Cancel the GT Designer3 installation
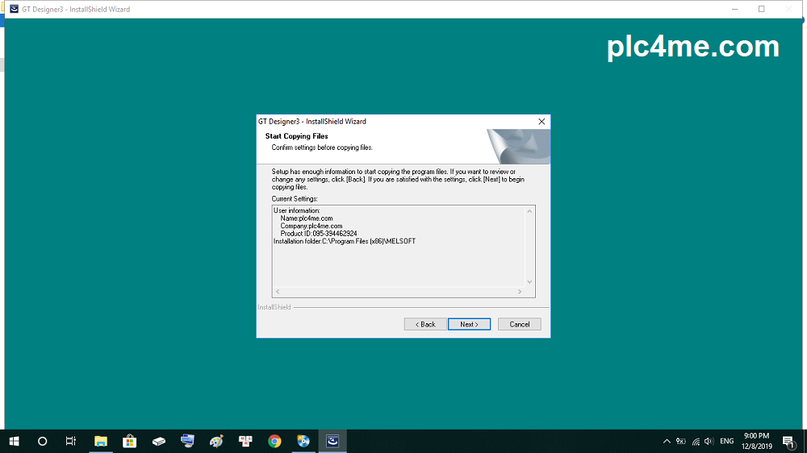Viewport: 807px width, 453px height. pyautogui.click(x=519, y=324)
